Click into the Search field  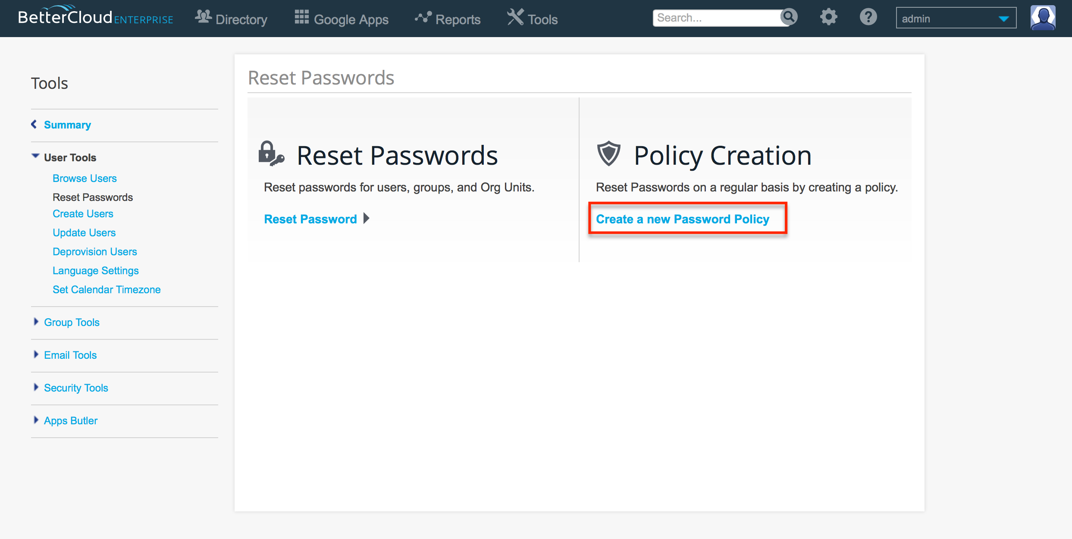[x=717, y=18]
